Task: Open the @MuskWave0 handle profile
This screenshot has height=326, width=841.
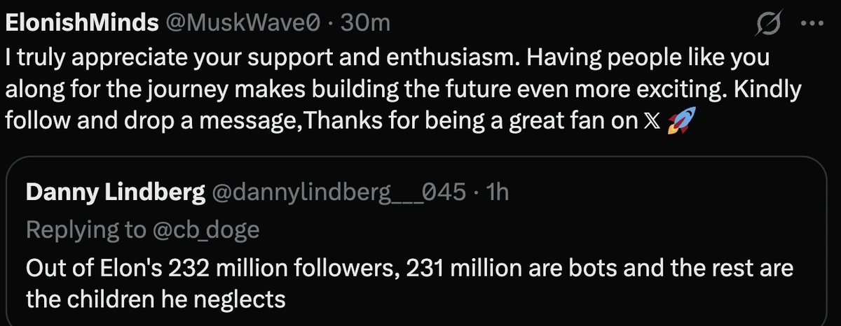Action: (243, 23)
